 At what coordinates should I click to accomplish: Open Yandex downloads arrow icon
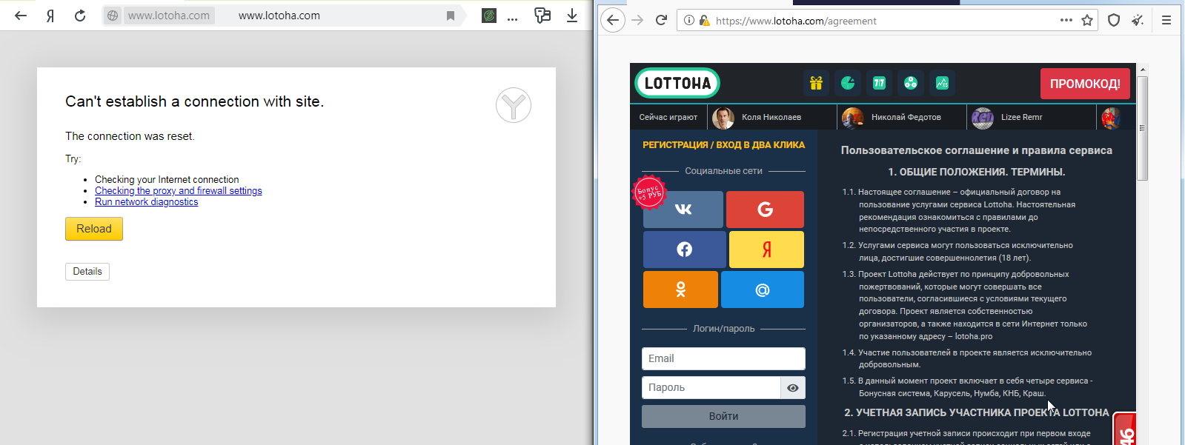click(572, 16)
